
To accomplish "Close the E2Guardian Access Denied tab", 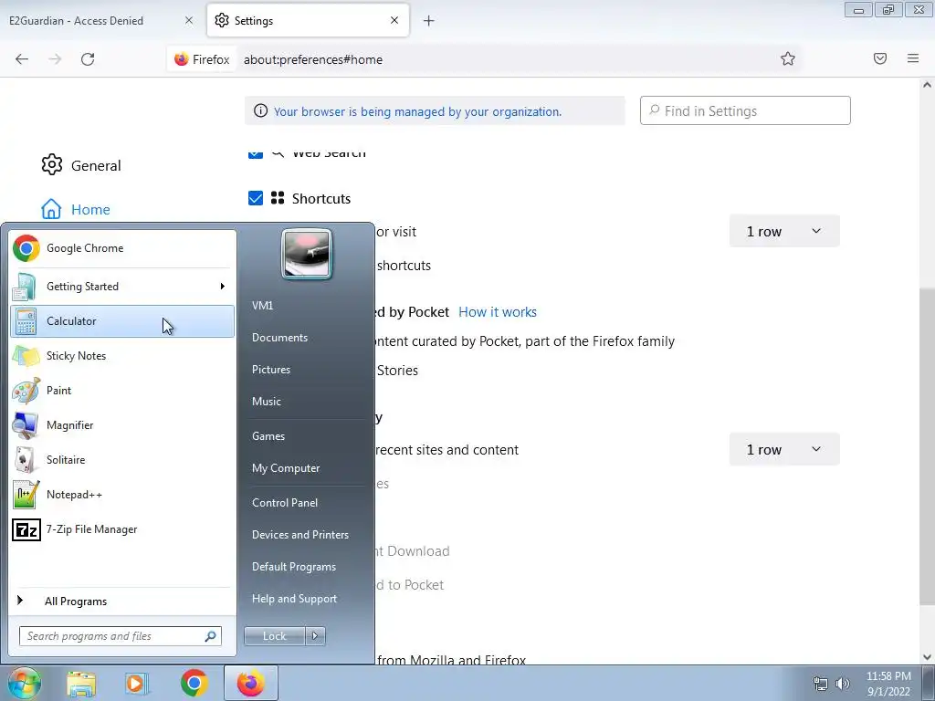I will (188, 20).
